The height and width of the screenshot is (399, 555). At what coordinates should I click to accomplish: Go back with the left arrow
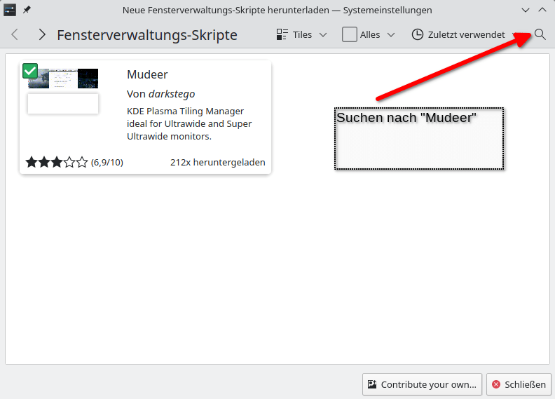tap(15, 34)
